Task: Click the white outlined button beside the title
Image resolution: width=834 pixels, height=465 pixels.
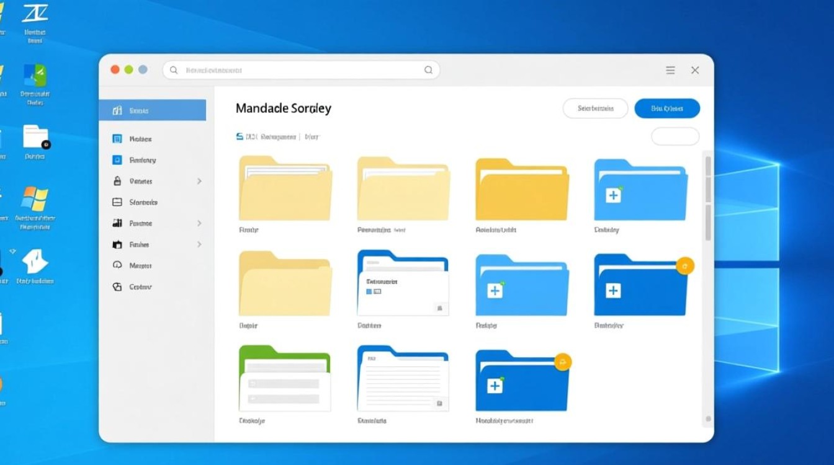Action: 595,108
